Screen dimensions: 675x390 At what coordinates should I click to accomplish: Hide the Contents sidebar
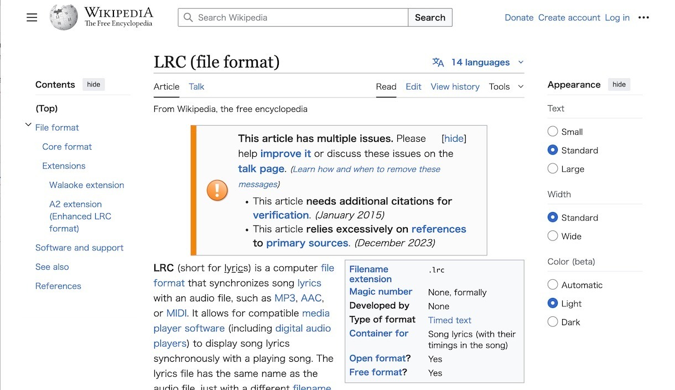pyautogui.click(x=94, y=84)
